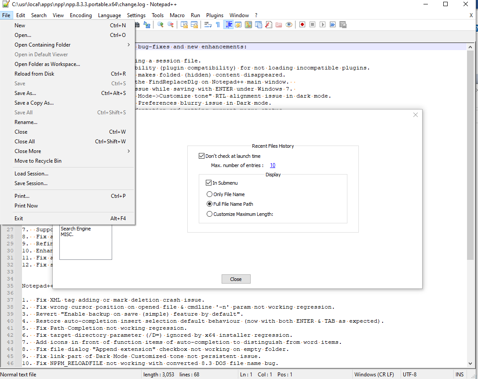Open the Plugins menu
The image size is (478, 379).
215,15
